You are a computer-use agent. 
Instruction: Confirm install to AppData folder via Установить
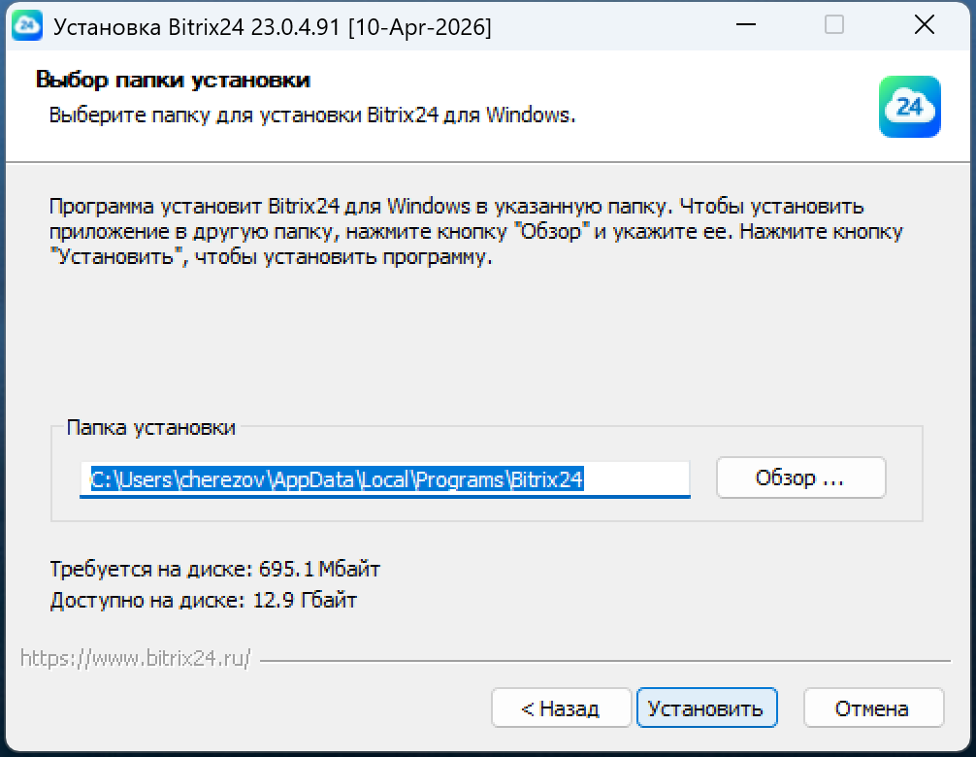(706, 708)
